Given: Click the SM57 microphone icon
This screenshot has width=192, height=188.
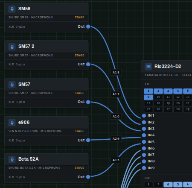Looking at the screenshot, I should coord(12,85).
